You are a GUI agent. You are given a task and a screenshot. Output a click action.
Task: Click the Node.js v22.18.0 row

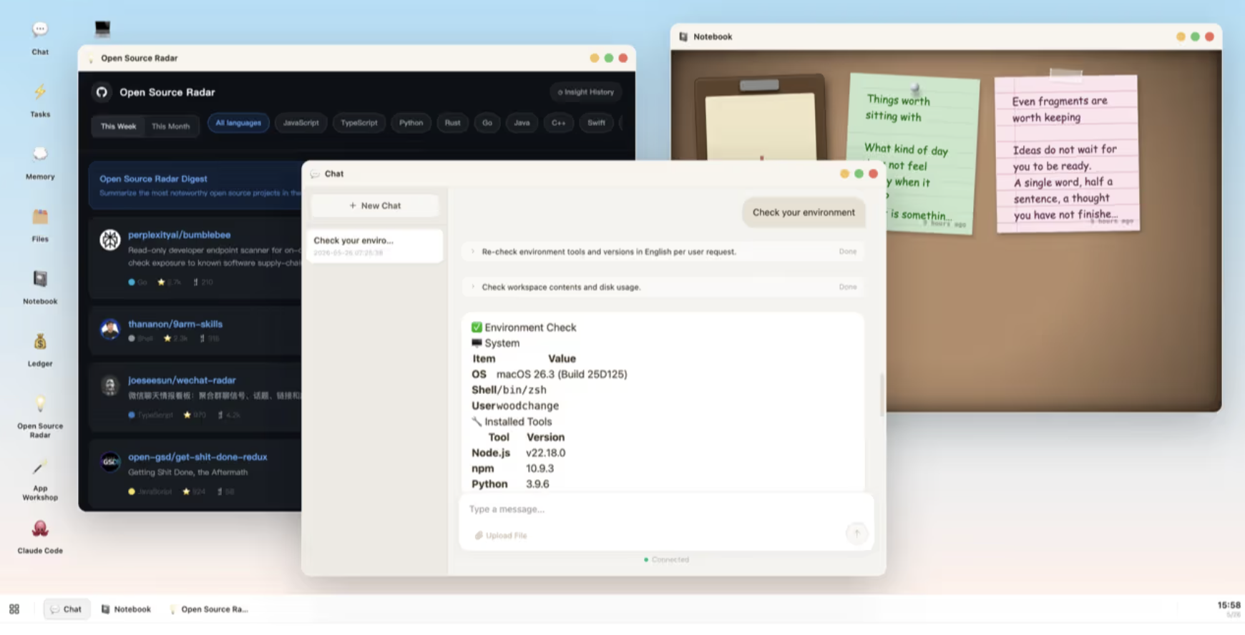[x=519, y=453]
